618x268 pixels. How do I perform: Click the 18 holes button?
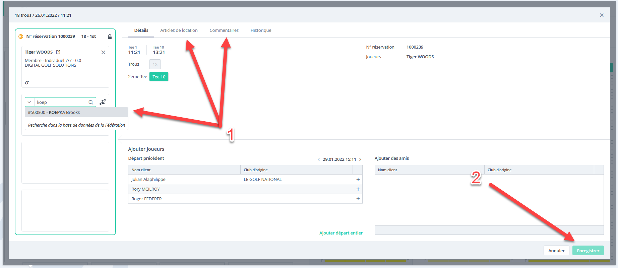[x=155, y=64]
